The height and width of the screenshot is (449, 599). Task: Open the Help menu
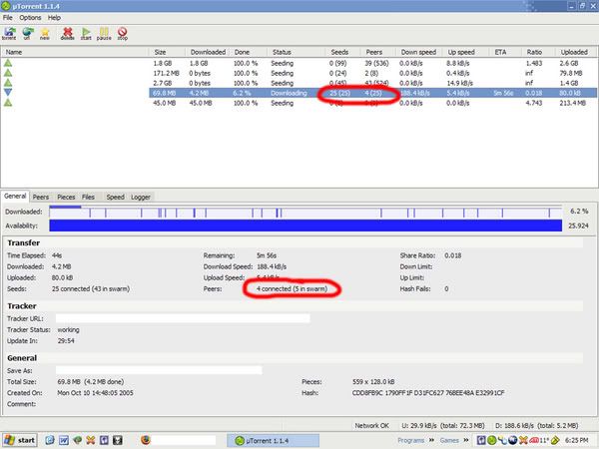tap(54, 18)
